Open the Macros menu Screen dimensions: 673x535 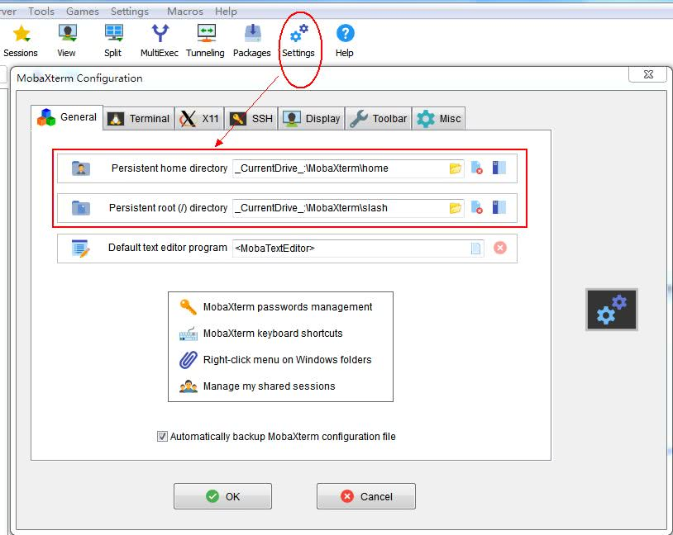185,12
